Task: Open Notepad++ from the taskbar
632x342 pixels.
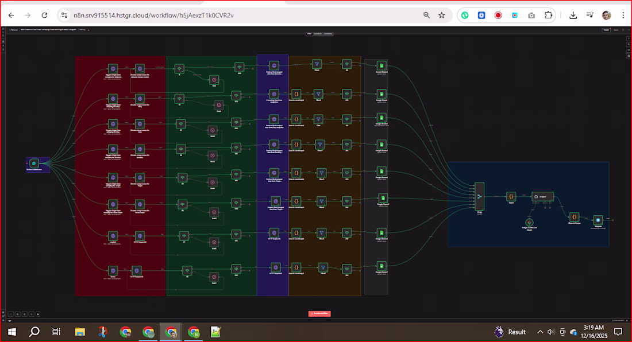Action: coord(215,332)
